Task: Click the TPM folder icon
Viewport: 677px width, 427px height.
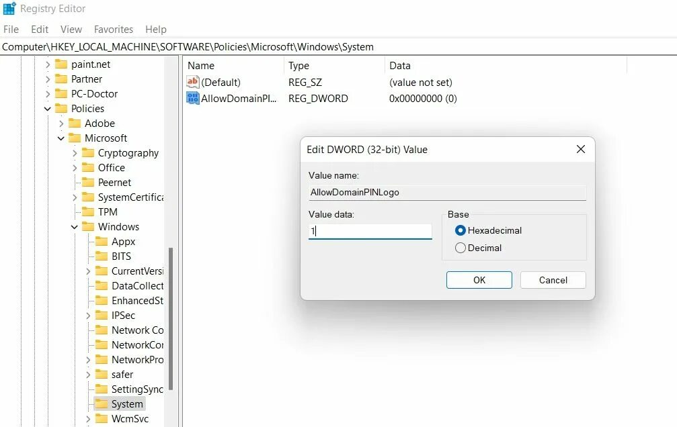Action: coord(88,211)
